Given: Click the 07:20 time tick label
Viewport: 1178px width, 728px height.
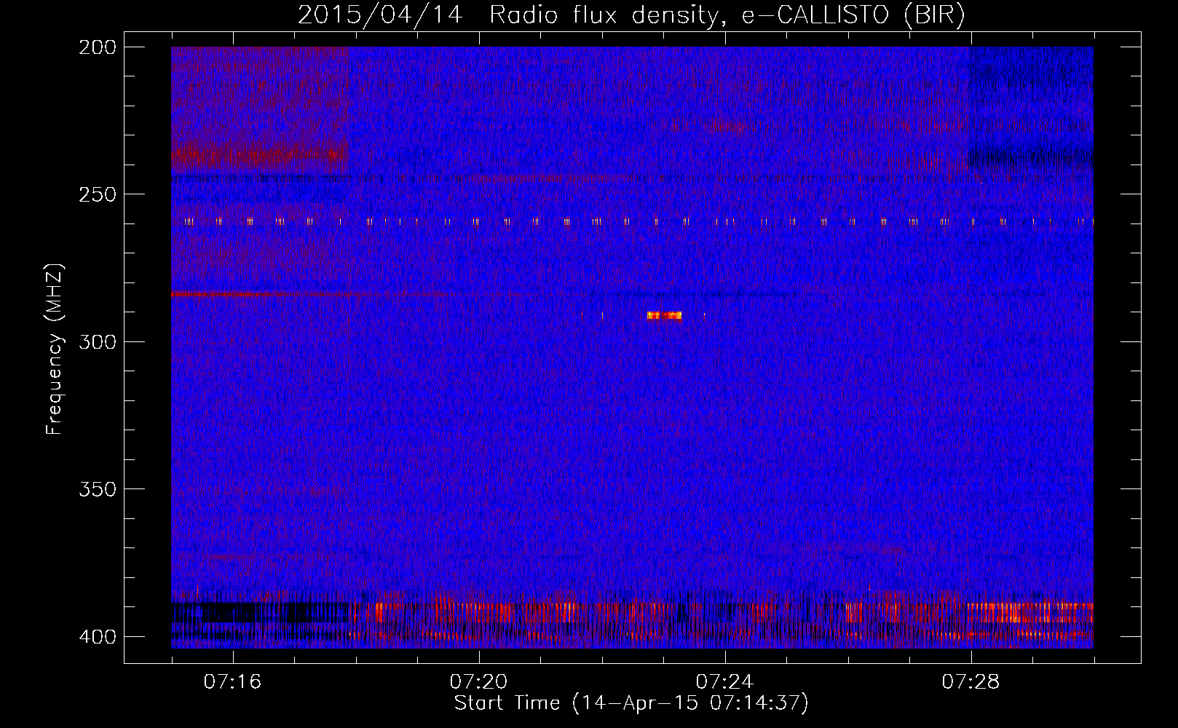Looking at the screenshot, I should [478, 682].
